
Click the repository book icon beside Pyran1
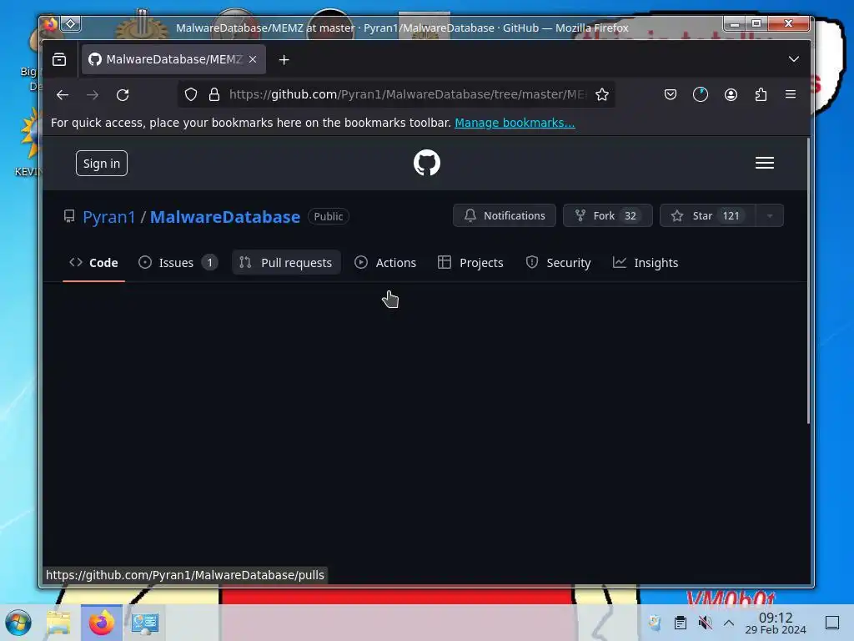pyautogui.click(x=69, y=216)
